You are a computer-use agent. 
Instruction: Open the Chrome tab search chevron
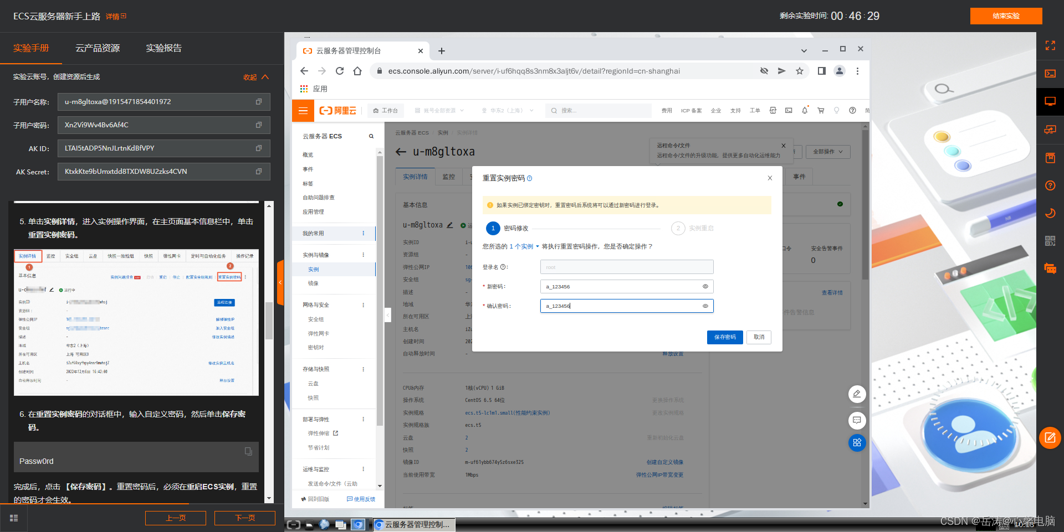[804, 51]
